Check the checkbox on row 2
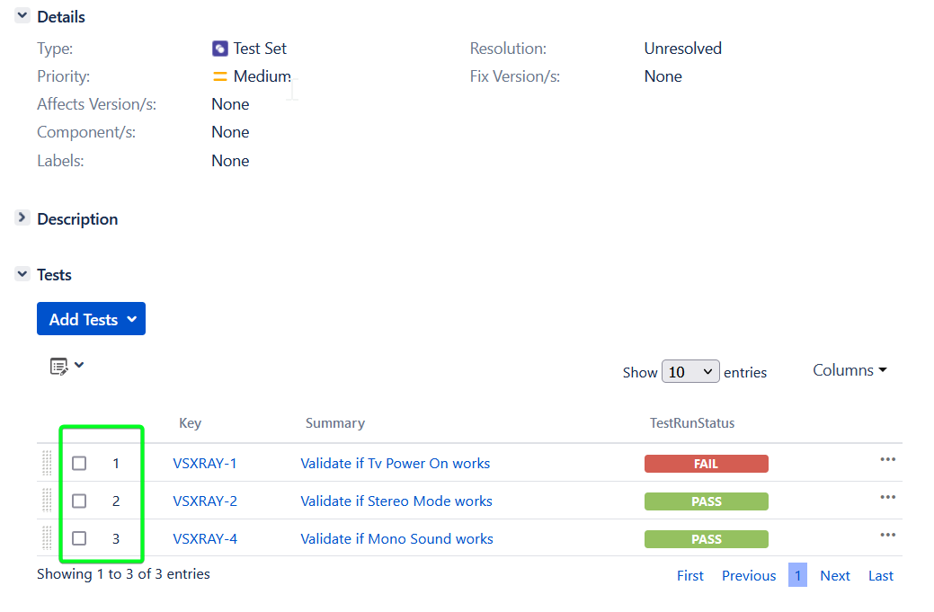Image resolution: width=934 pixels, height=612 pixels. pos(79,501)
